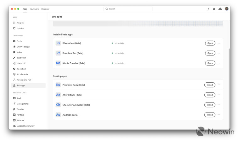The width and height of the screenshot is (239, 141).
Task: Expand more options for After Effects (Beta)
Action: [x=219, y=95]
